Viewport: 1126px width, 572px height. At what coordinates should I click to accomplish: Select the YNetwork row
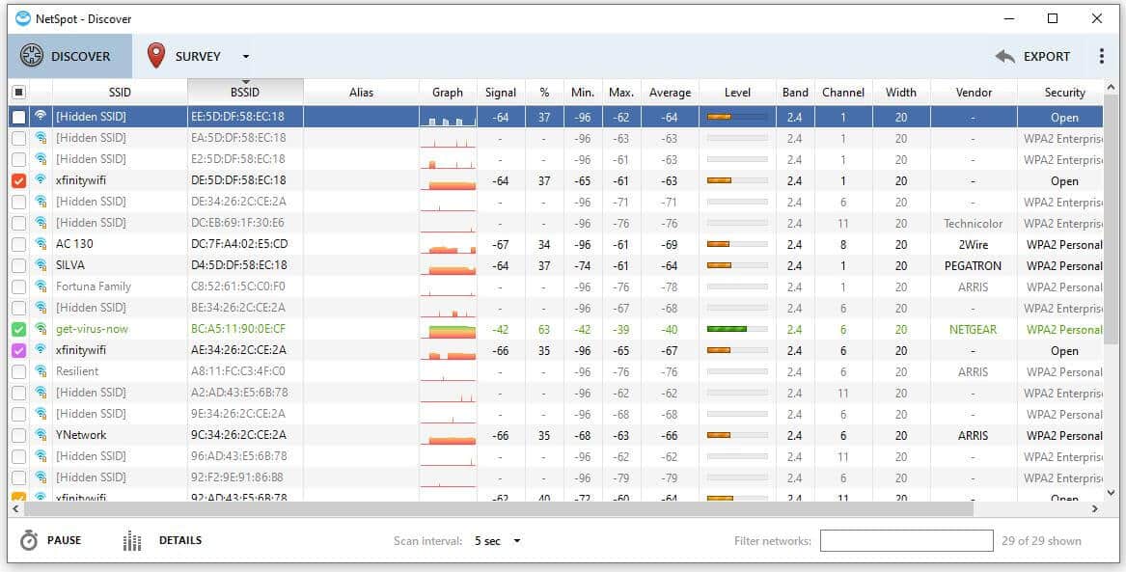(x=81, y=435)
